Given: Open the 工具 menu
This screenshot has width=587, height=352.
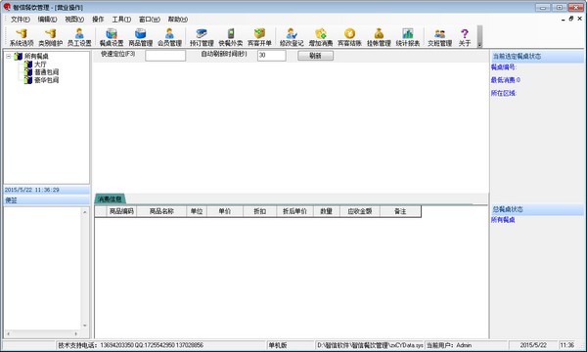Looking at the screenshot, I should tap(121, 20).
